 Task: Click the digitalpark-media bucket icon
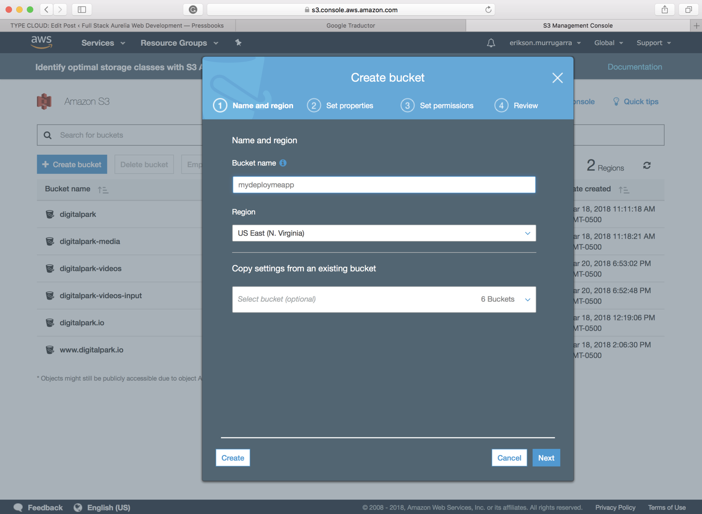click(50, 241)
